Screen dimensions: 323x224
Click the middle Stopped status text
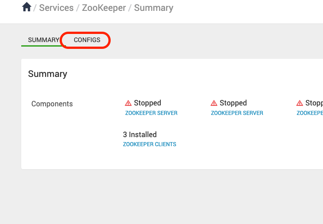(233, 103)
